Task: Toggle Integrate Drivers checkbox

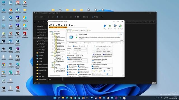Action: pyautogui.click(x=93, y=69)
